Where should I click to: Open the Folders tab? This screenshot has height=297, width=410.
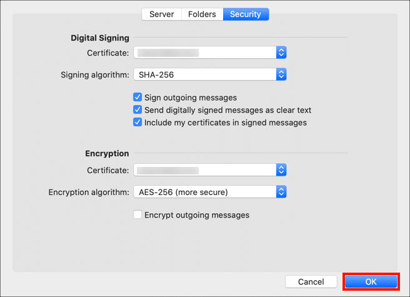pyautogui.click(x=202, y=14)
